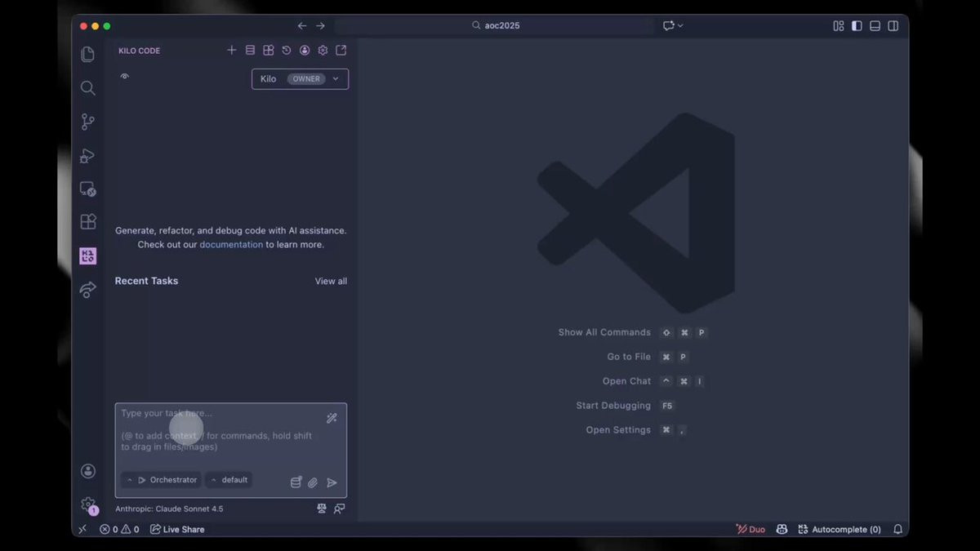Open the Accounts icon in activity bar
Image resolution: width=980 pixels, height=551 pixels.
click(88, 471)
